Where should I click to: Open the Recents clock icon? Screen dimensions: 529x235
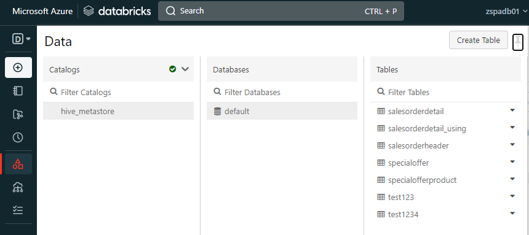click(18, 137)
